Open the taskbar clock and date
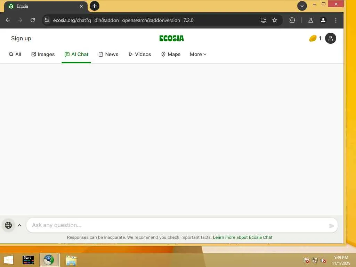Screen dimensions: 356x267 [341, 260]
